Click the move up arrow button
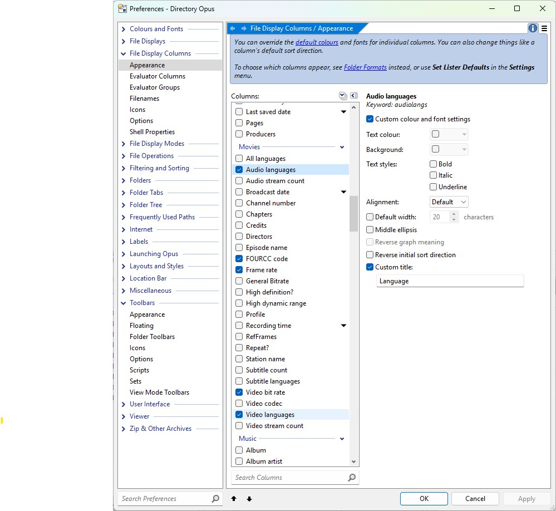Viewport: 556px width, 511px height. click(234, 499)
